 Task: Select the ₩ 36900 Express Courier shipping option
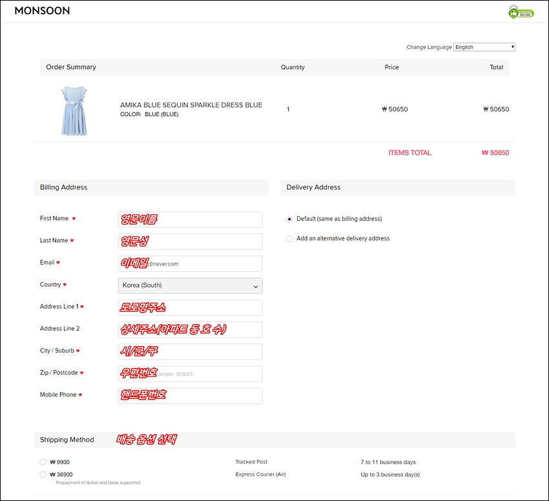(43, 475)
